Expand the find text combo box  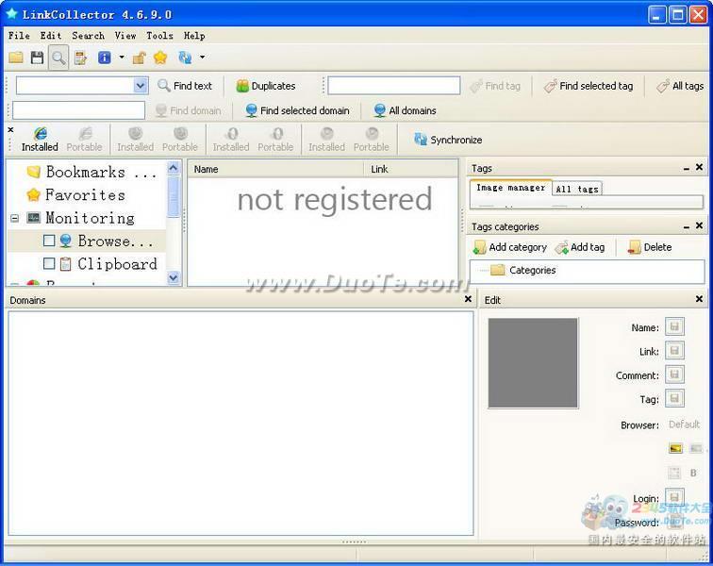pyautogui.click(x=141, y=86)
